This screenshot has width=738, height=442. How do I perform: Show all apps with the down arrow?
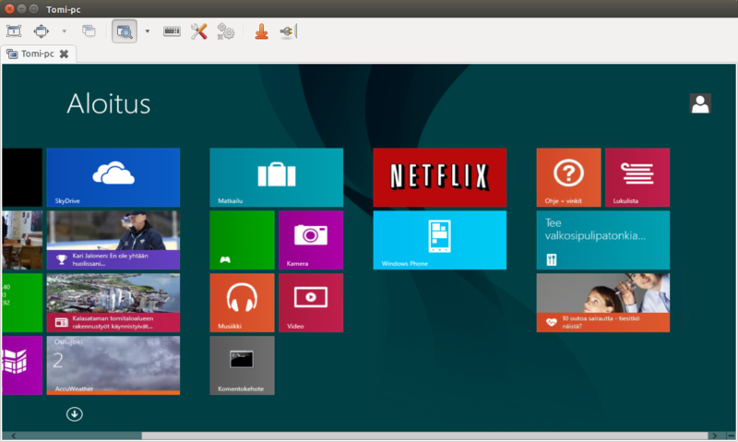(x=75, y=413)
